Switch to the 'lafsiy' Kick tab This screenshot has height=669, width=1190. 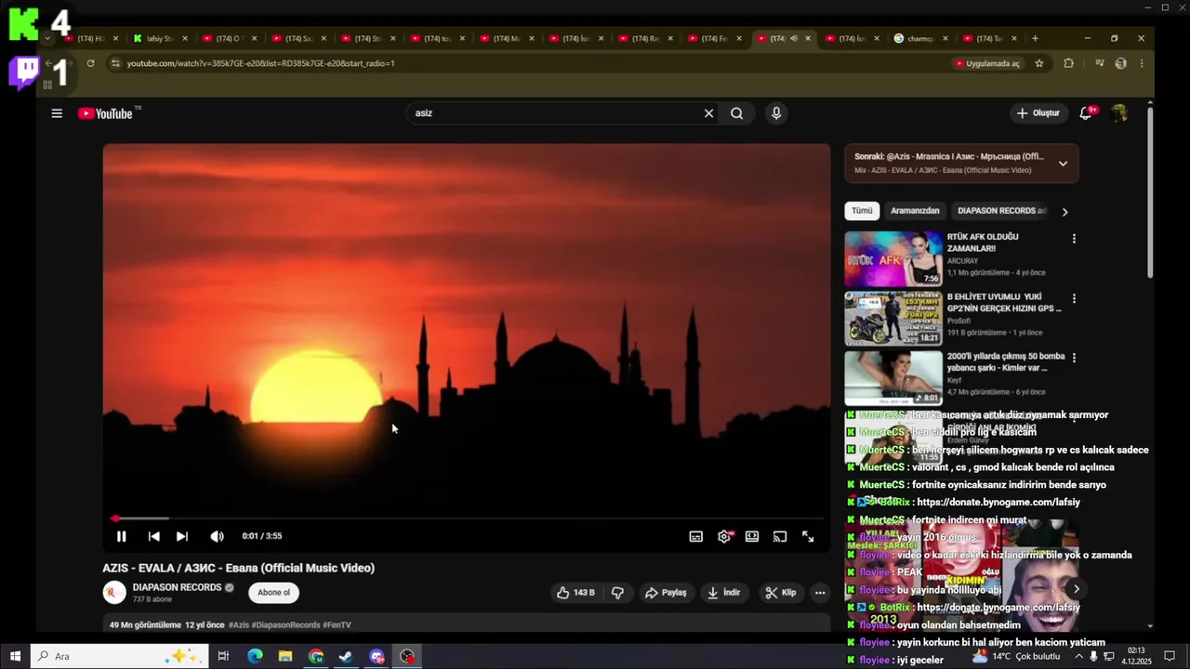(x=160, y=38)
